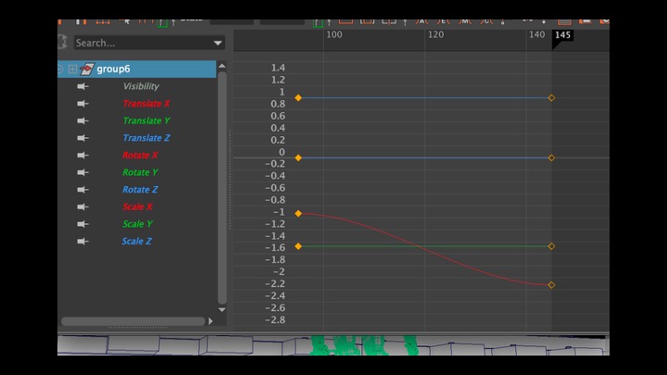667x375 pixels.
Task: Click the channel icon beside Scale Y
Action: [83, 224]
